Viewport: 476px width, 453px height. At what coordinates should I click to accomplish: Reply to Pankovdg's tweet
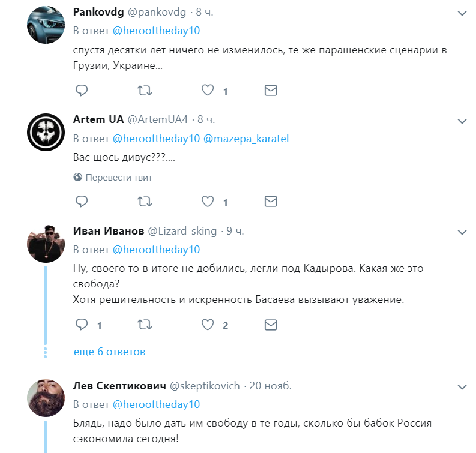[82, 91]
